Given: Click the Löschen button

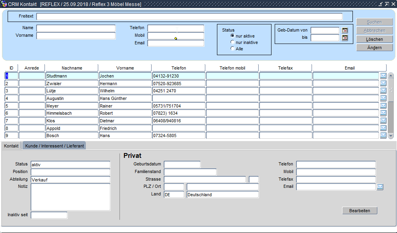Looking at the screenshot, I should click(375, 39).
